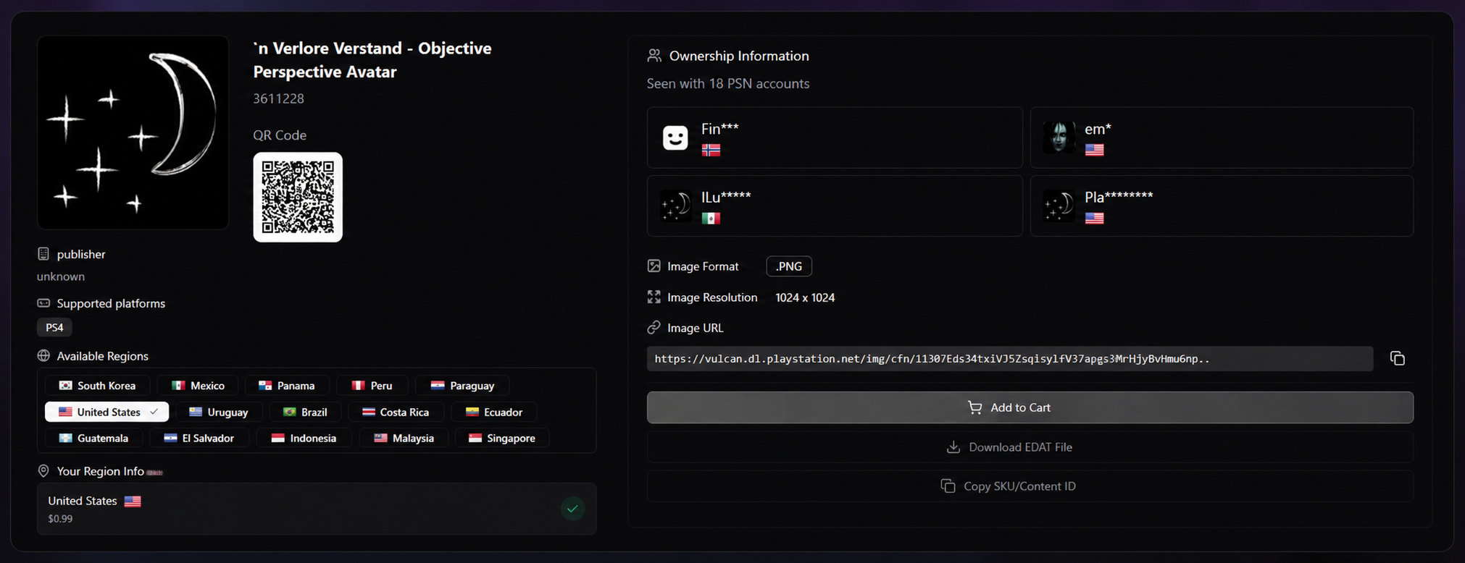Screen dimensions: 1465x563
Task: Download the EDAT file
Action: (x=1030, y=447)
